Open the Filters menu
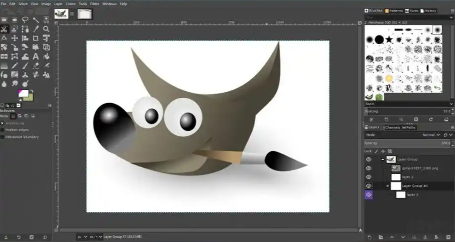 (94, 4)
